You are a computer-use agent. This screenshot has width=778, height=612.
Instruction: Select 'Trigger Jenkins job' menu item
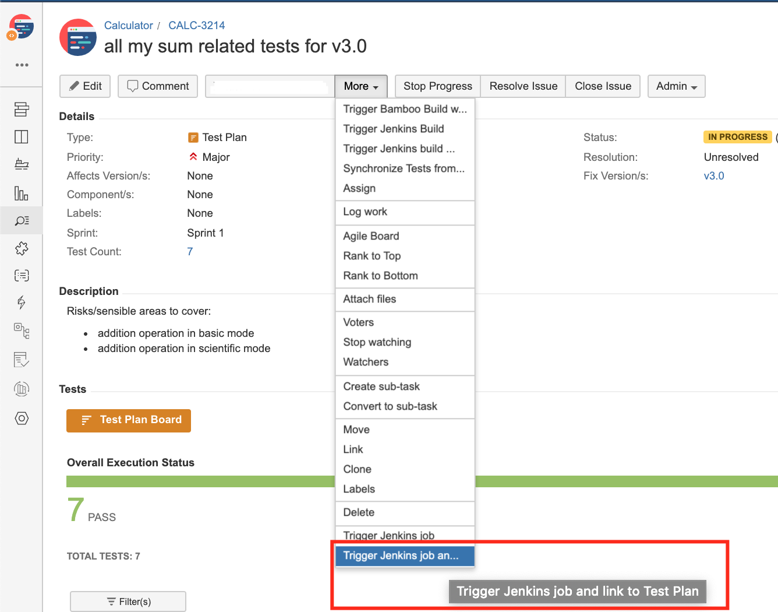pos(405,536)
